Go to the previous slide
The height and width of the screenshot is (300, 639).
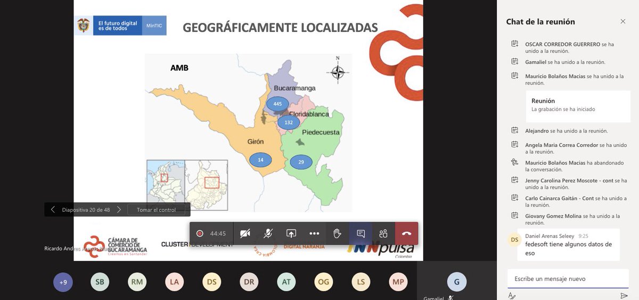pyautogui.click(x=52, y=210)
